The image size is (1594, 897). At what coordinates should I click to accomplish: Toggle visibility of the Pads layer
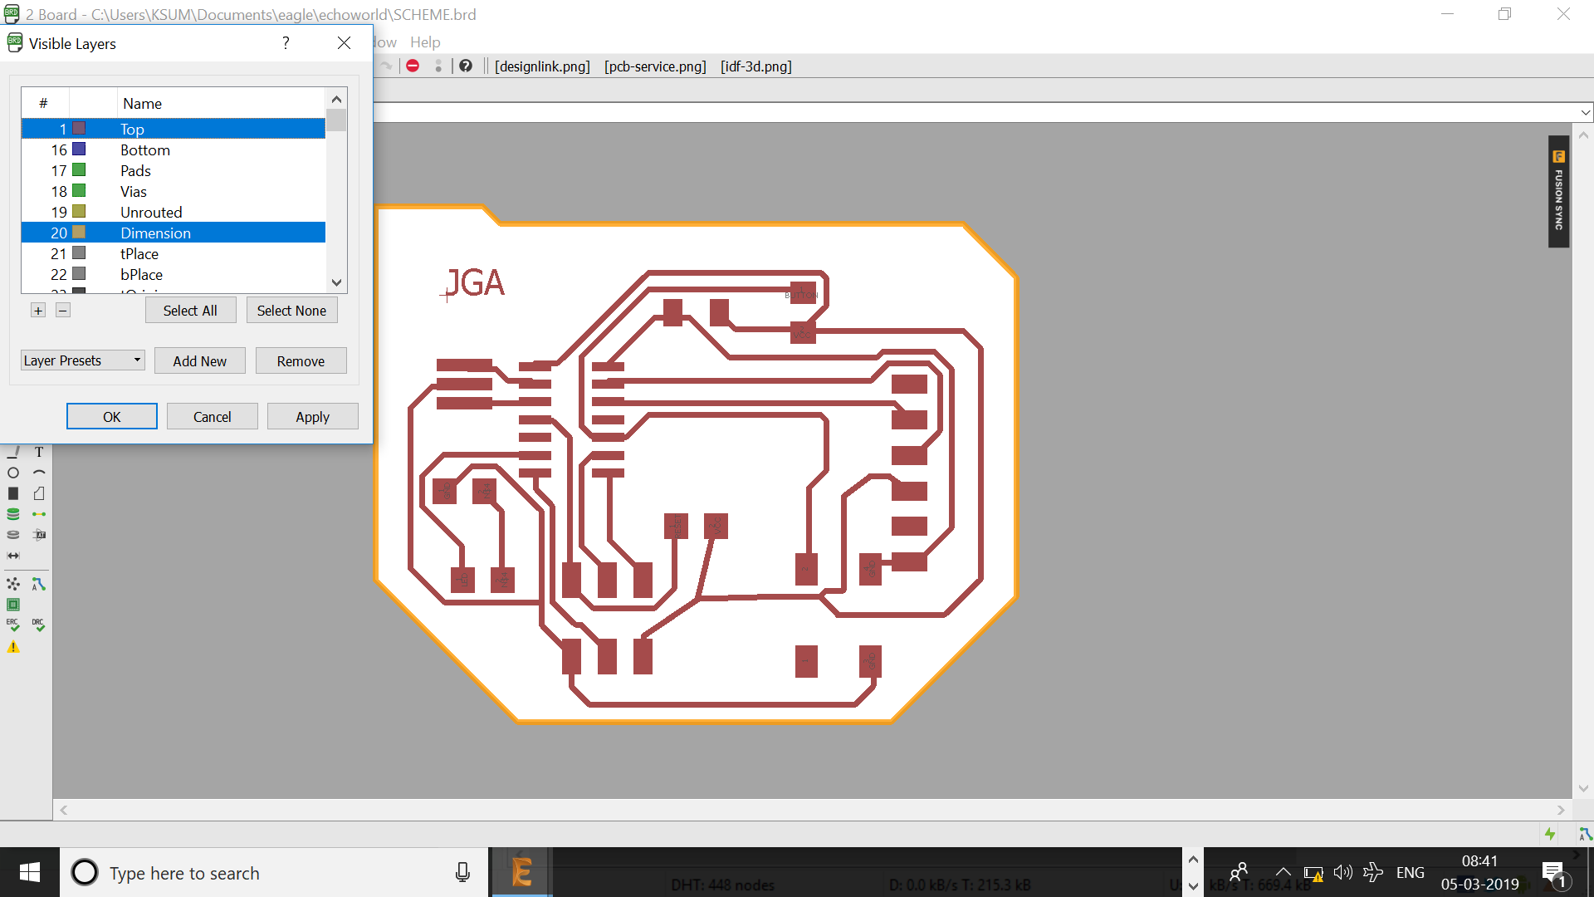tap(135, 171)
